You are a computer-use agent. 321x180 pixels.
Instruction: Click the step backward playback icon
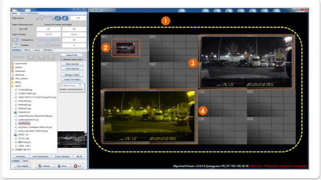pyautogui.click(x=41, y=57)
